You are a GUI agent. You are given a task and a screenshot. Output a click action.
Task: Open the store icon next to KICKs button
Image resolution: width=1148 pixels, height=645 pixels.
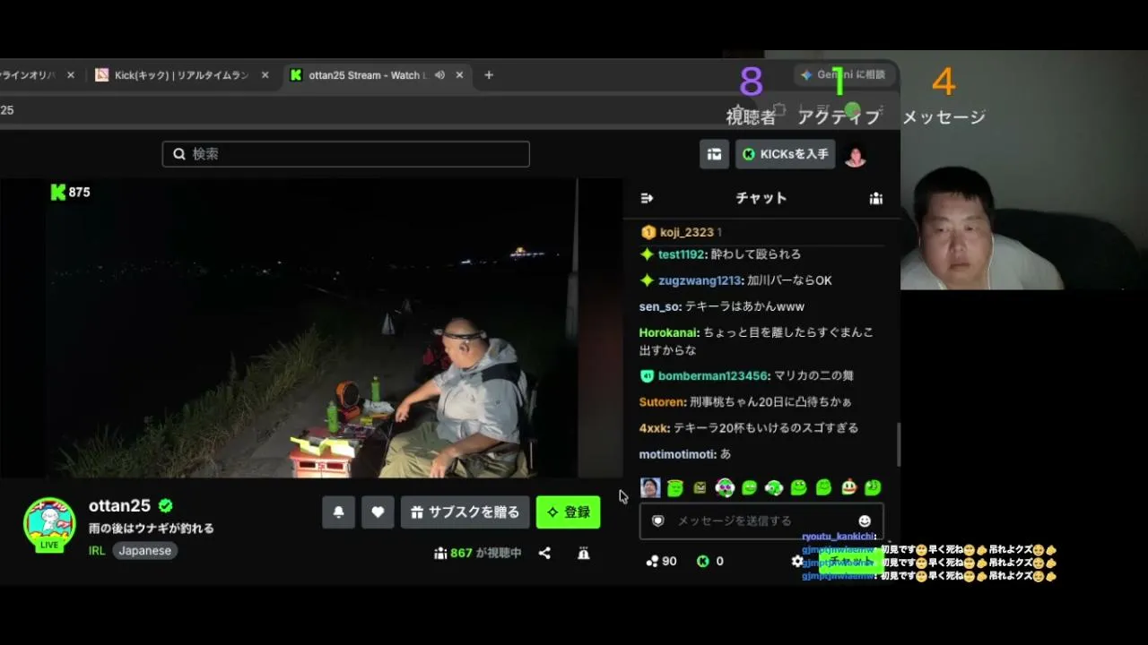pos(714,154)
